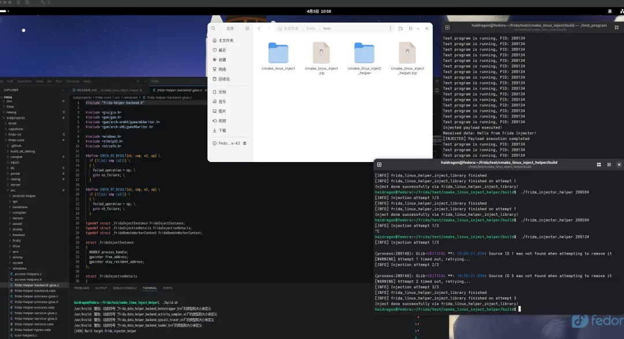This screenshot has width=624, height=339.
Task: Open frida-helper-backend.vala in Explorer
Action: pos(35,291)
